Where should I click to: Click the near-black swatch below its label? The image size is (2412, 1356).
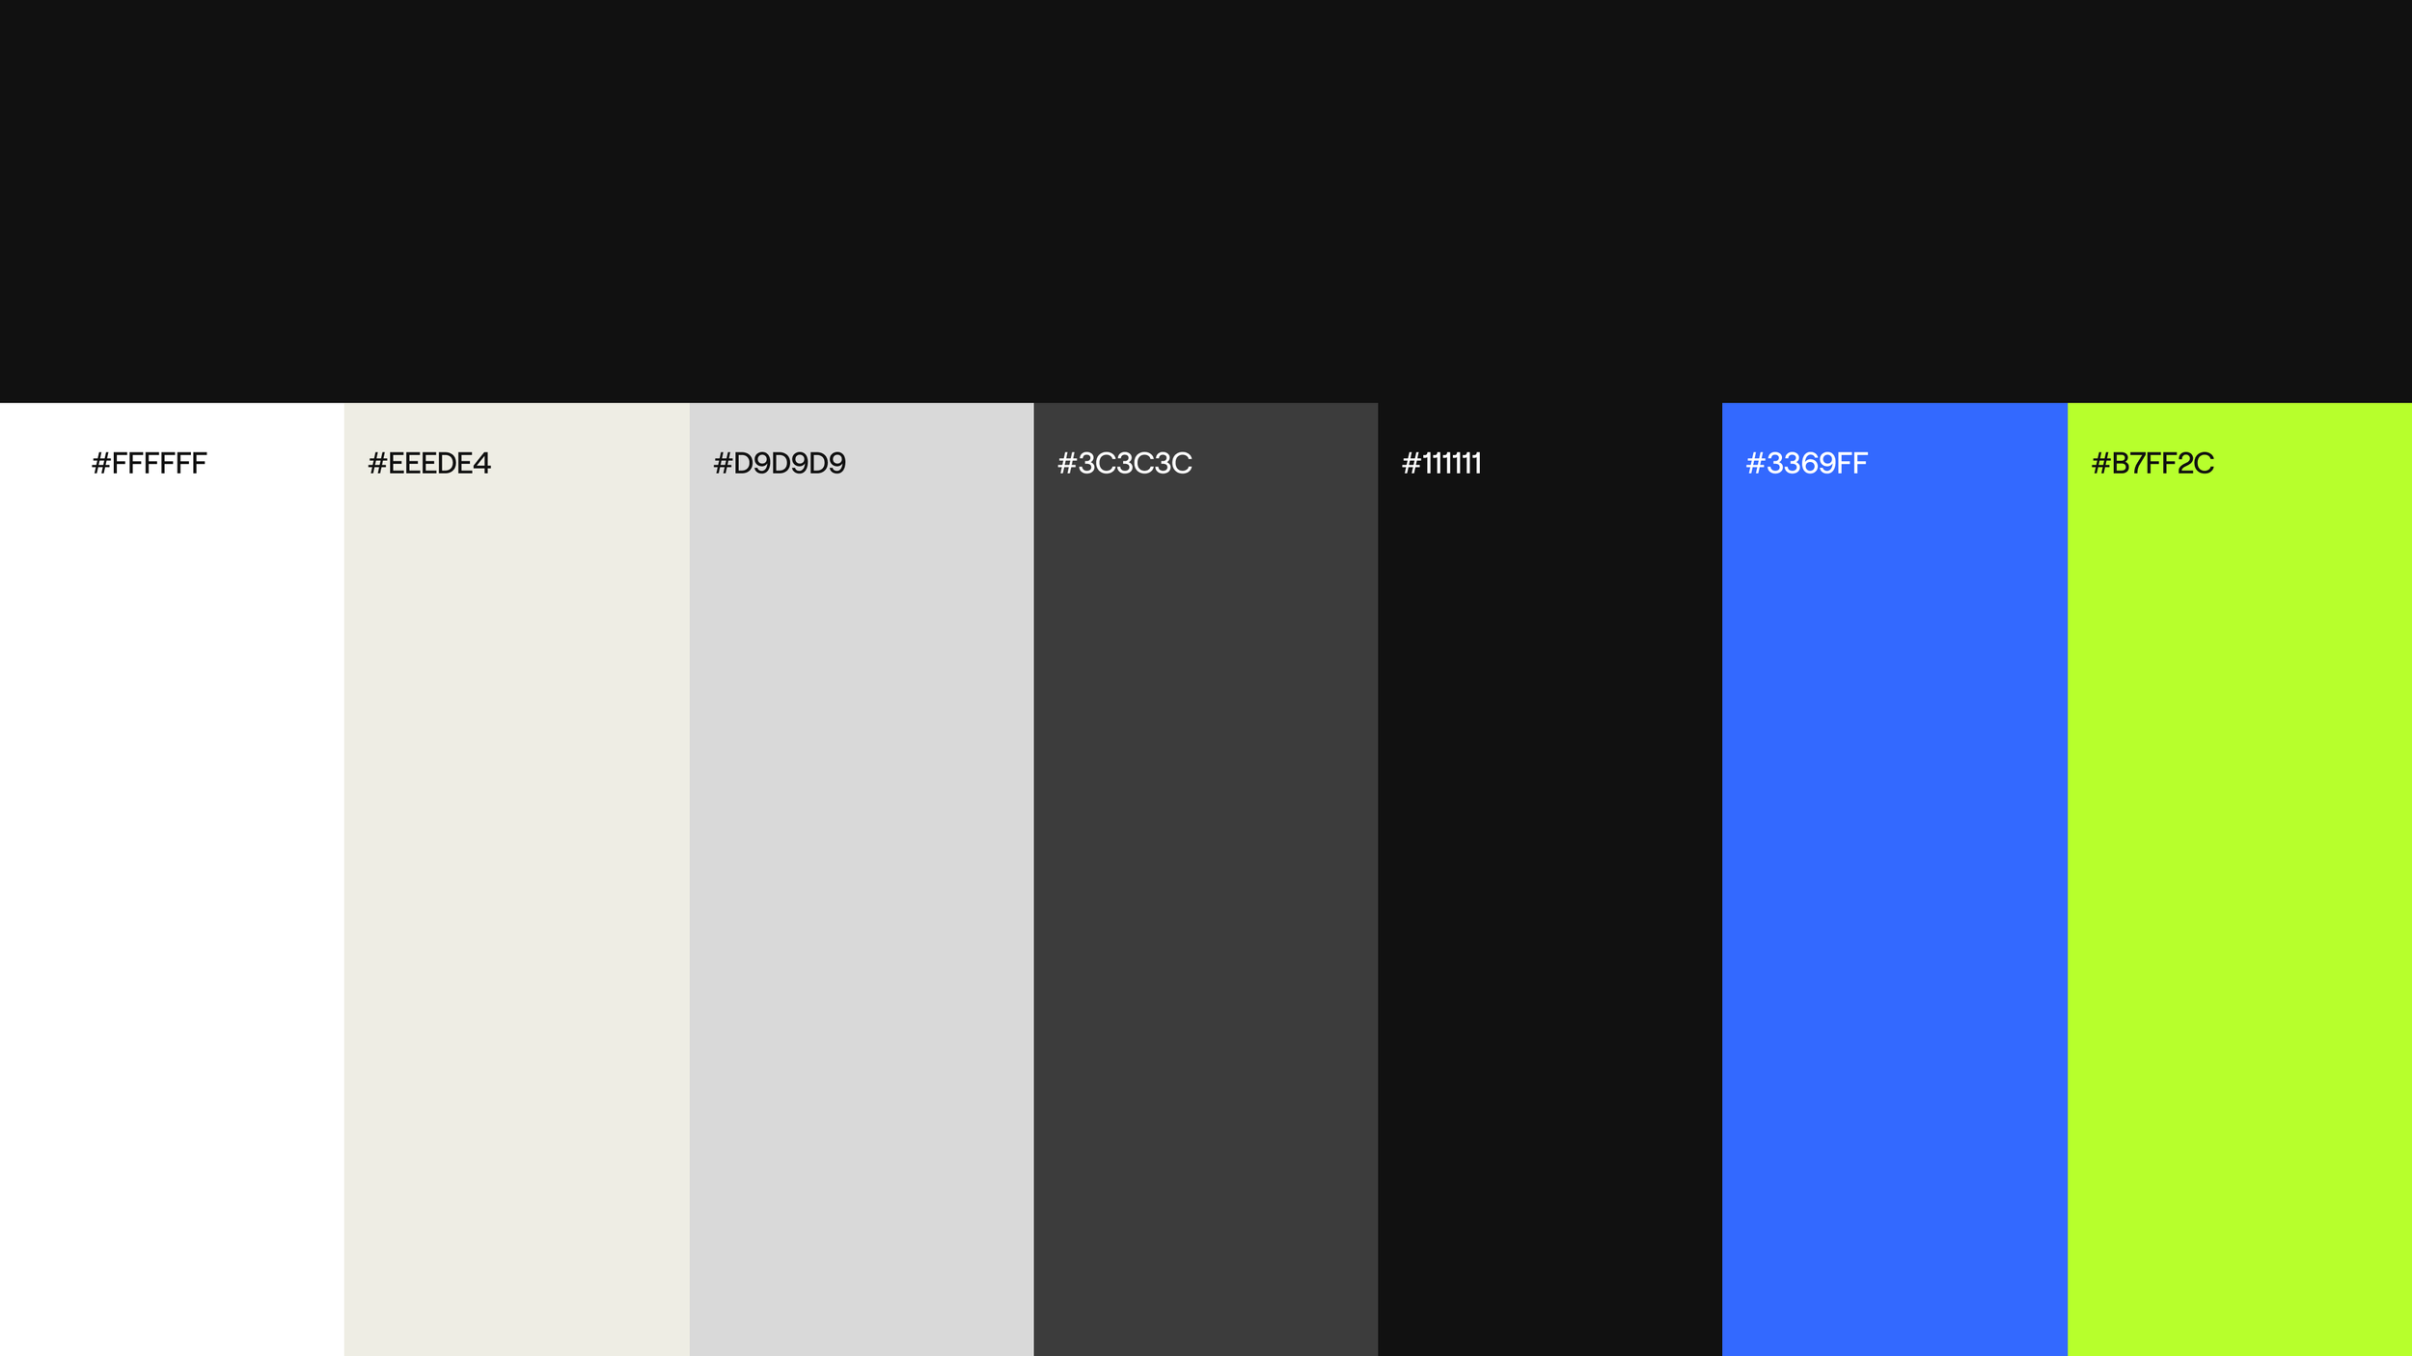click(1549, 868)
